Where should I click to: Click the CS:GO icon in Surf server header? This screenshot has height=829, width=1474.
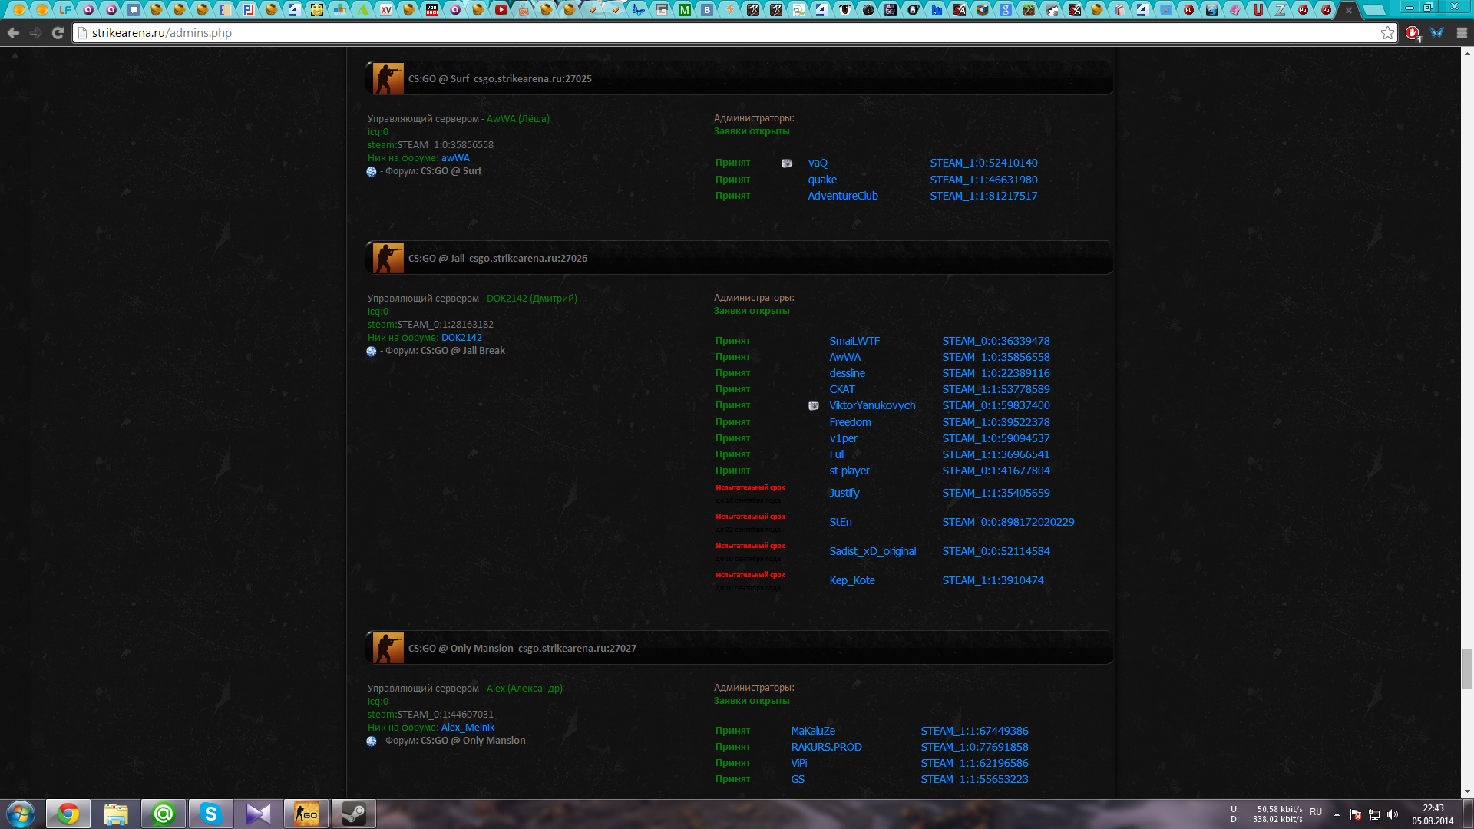click(388, 78)
